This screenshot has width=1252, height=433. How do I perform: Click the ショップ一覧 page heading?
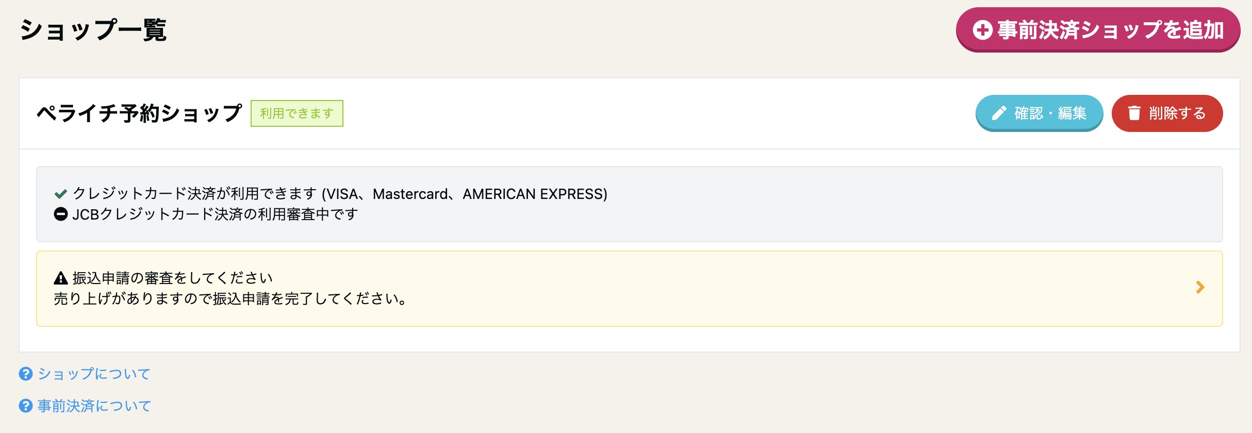(x=93, y=30)
